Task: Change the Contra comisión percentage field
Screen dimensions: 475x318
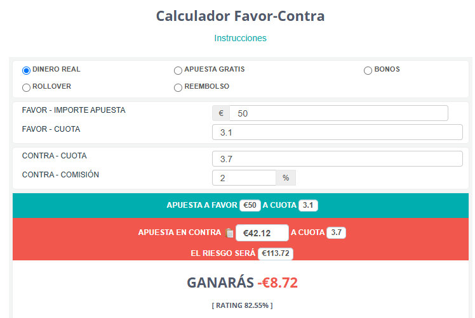Action: [244, 178]
